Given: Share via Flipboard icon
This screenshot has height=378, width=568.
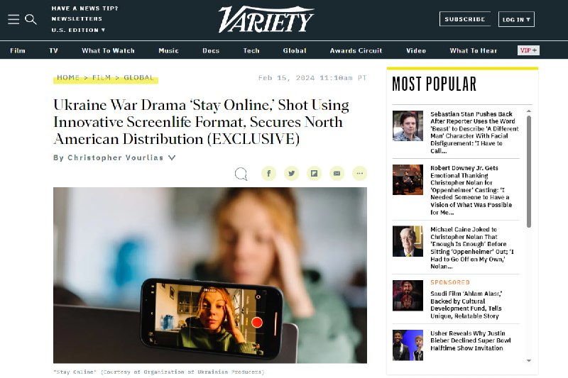Looking at the screenshot, I should click(314, 174).
